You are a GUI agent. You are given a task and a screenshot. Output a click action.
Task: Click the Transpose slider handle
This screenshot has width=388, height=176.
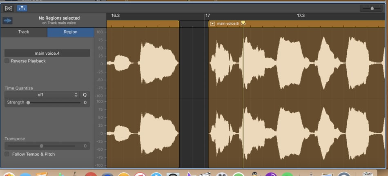42,146
